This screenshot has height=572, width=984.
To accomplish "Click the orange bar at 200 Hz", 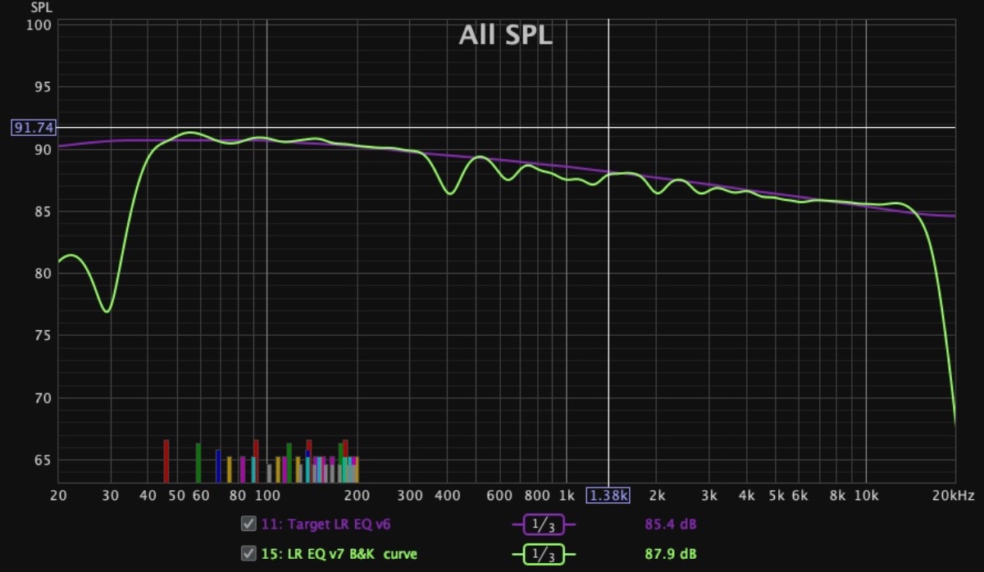I will (x=356, y=470).
